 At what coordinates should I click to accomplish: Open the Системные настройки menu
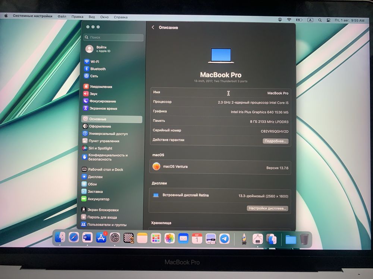click(x=32, y=16)
